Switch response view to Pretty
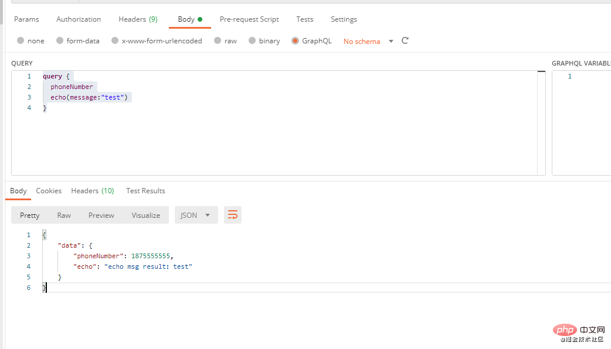 click(x=30, y=215)
